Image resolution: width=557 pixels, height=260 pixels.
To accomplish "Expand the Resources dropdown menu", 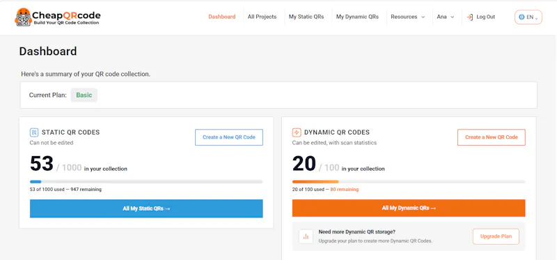I will pyautogui.click(x=408, y=17).
